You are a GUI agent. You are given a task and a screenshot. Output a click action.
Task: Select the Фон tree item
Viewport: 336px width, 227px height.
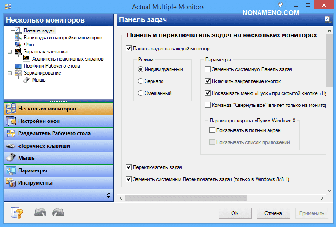coord(29,45)
